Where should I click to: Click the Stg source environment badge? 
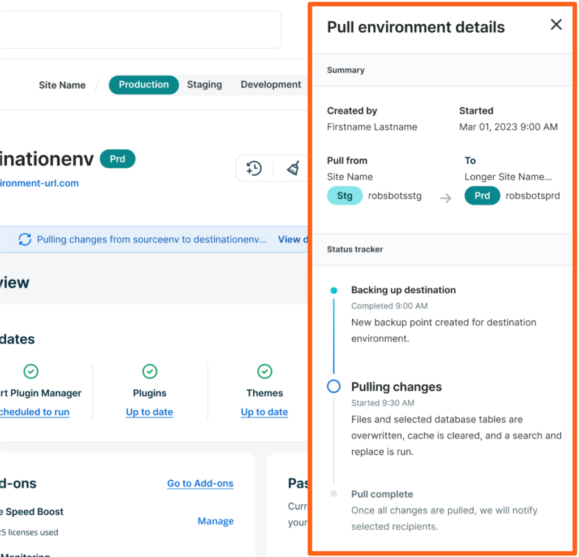344,196
